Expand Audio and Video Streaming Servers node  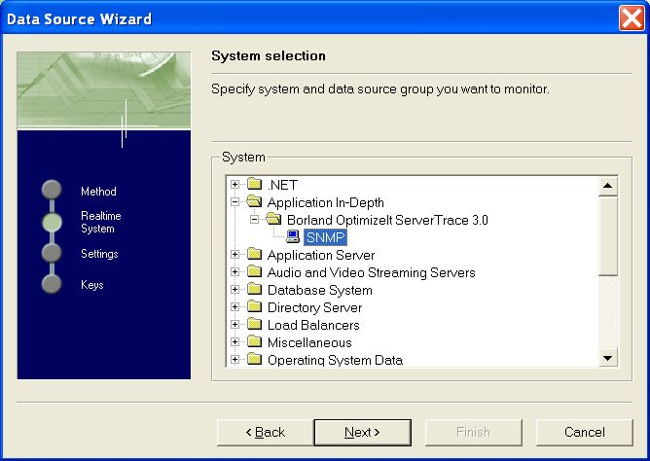tap(235, 272)
